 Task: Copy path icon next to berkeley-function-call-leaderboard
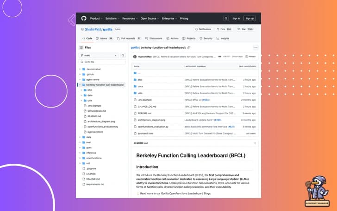(x=189, y=47)
